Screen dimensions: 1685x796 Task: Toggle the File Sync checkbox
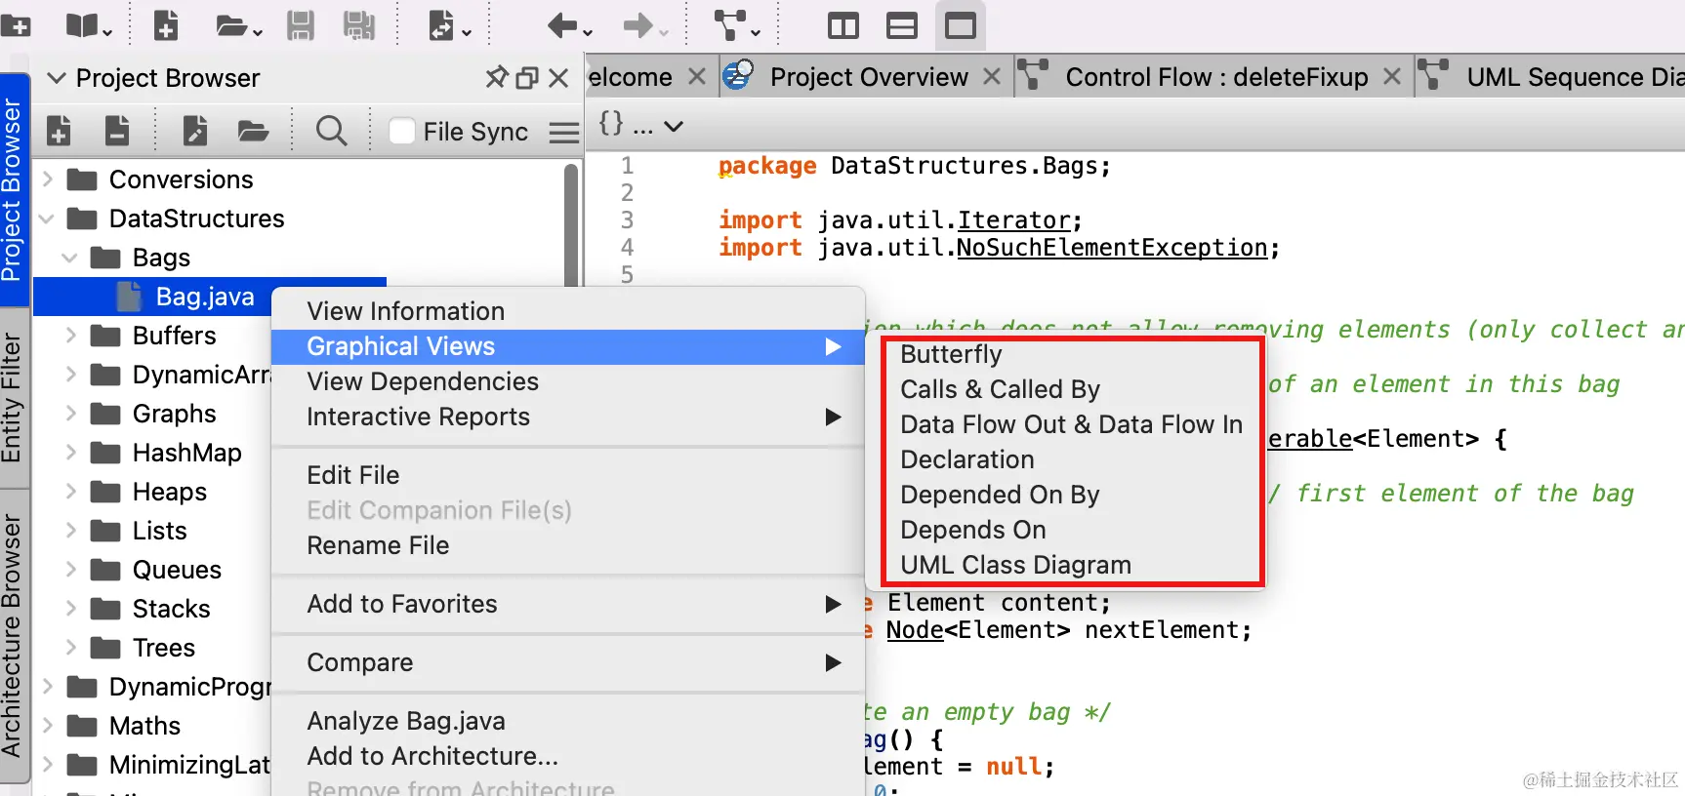click(402, 131)
